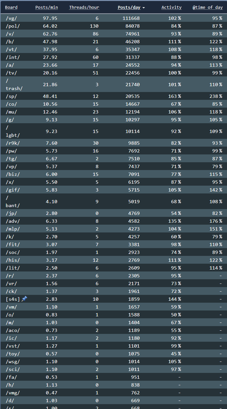227x409 pixels.
Task: Select the /r9k/ board name
Action: point(13,143)
